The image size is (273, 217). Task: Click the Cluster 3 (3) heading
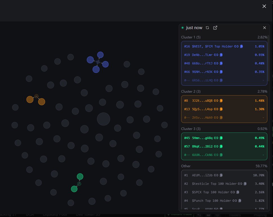(x=191, y=129)
